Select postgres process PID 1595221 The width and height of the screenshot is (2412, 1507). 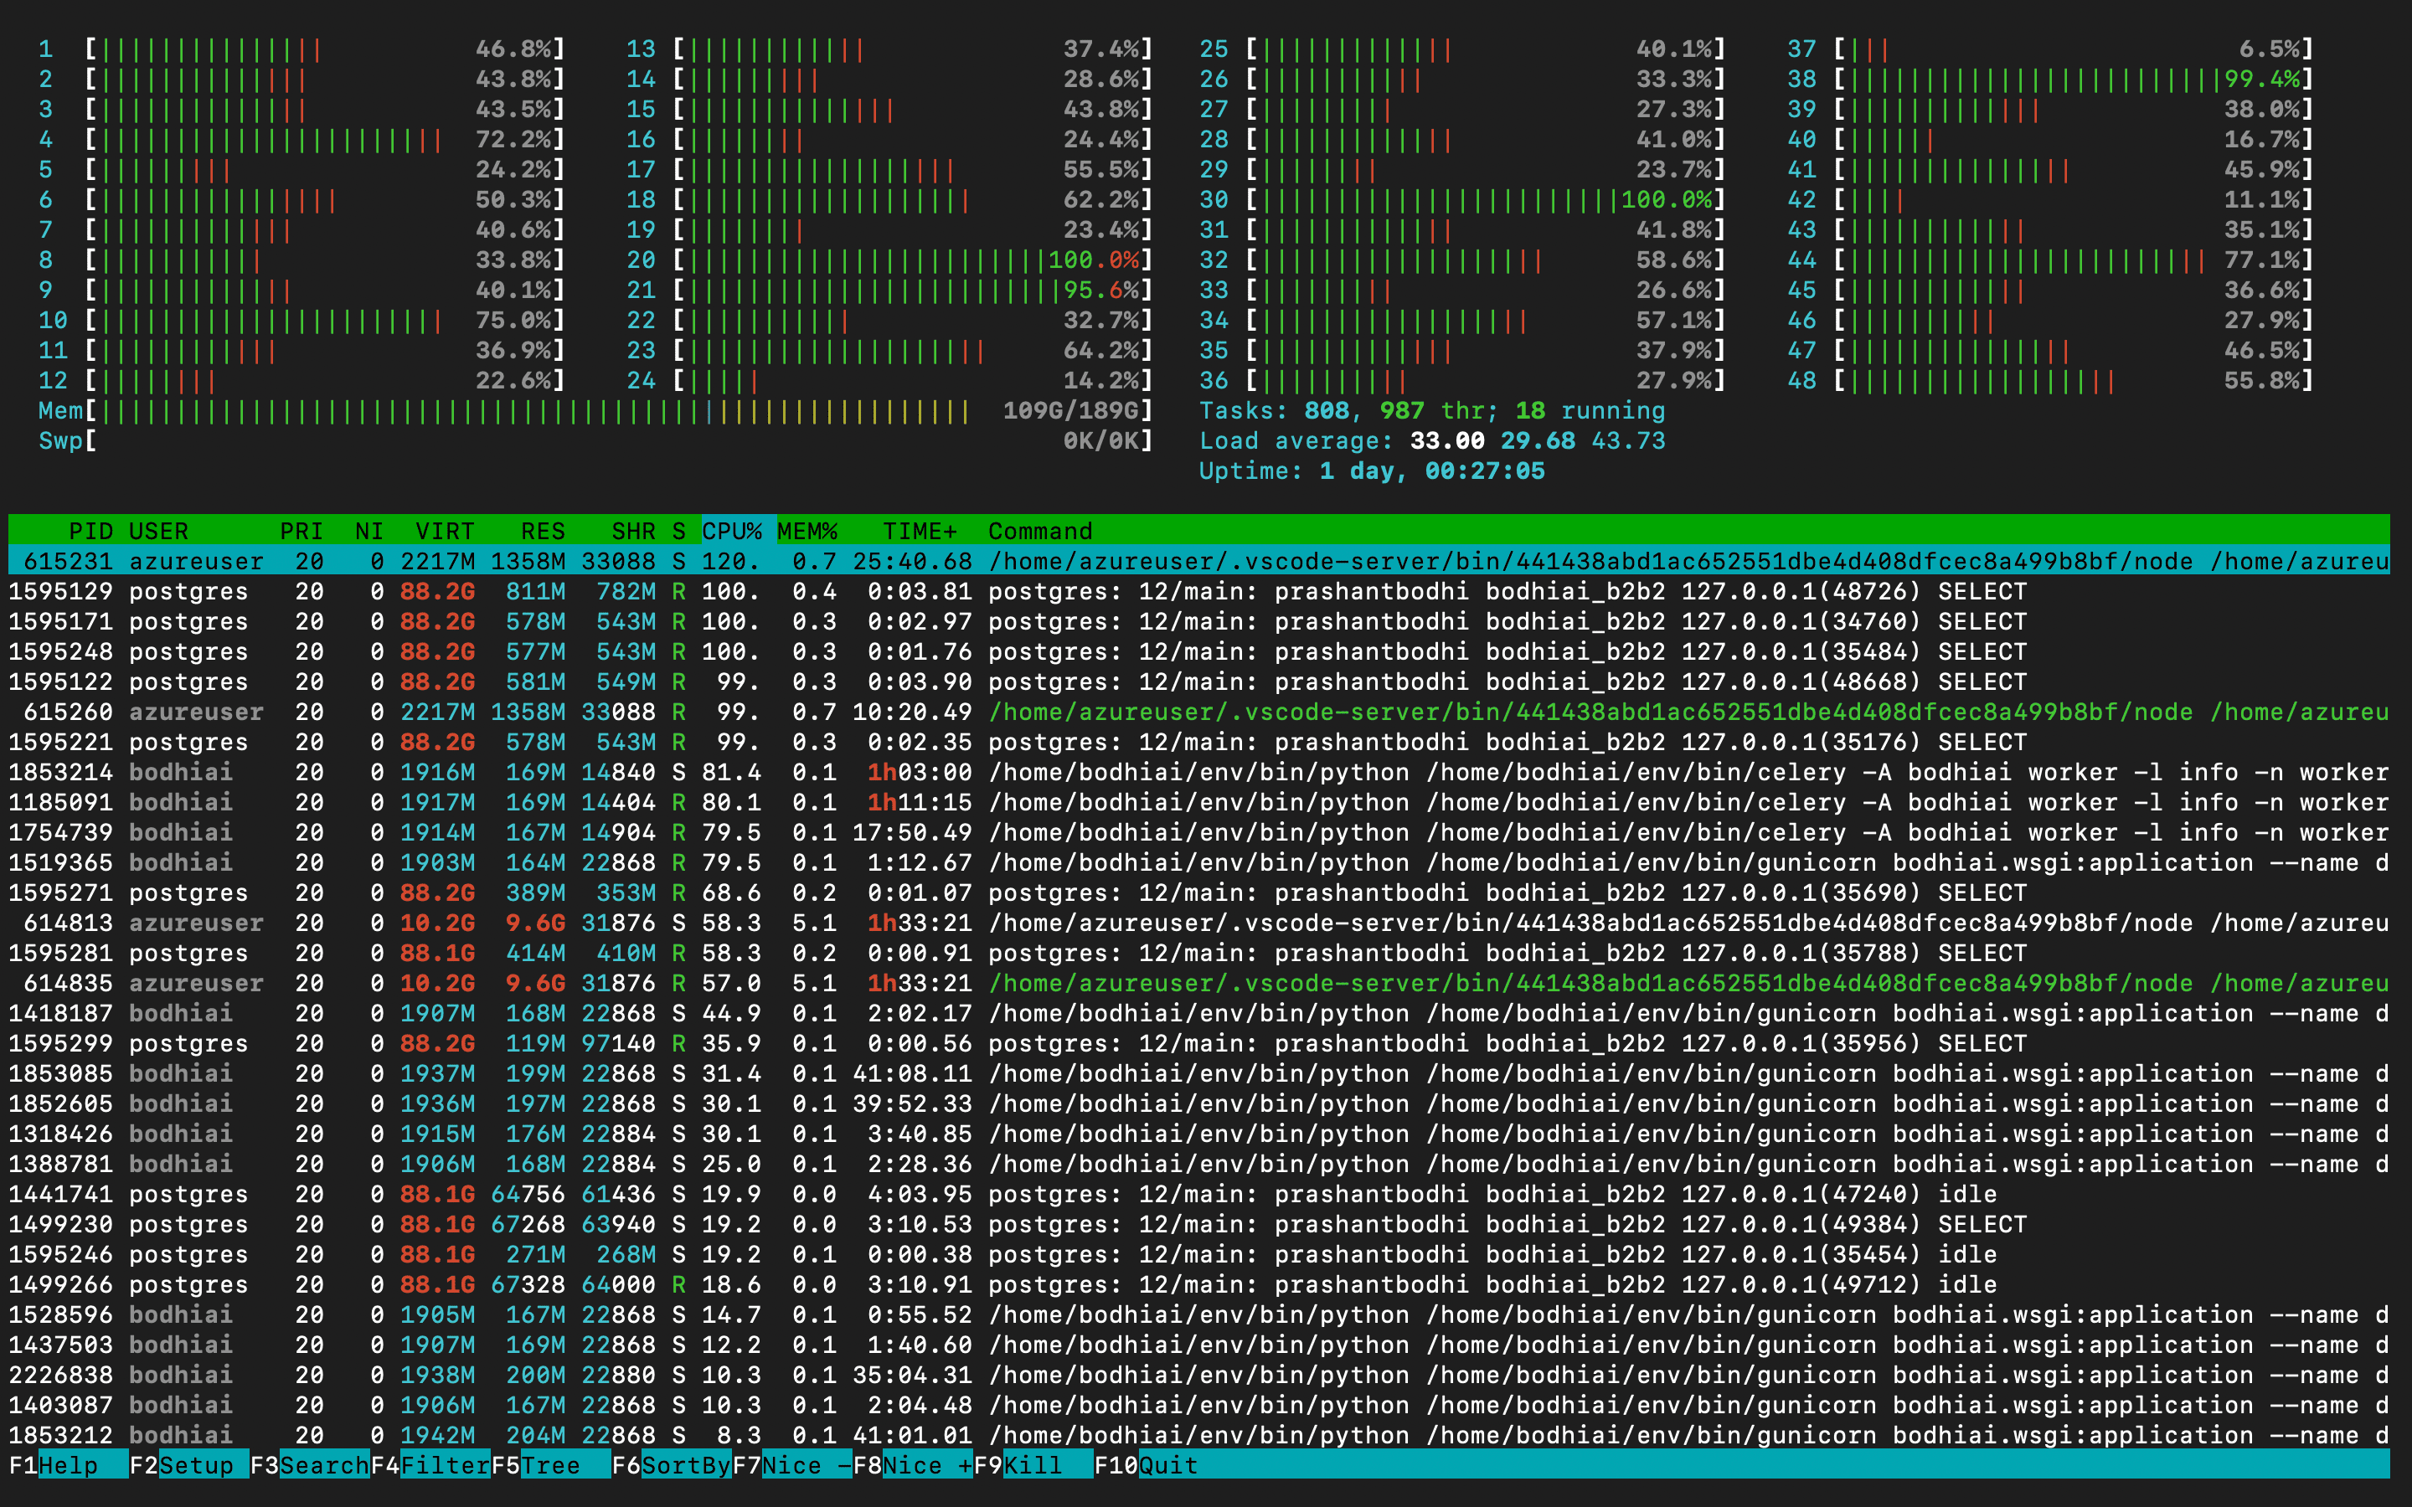[x=1199, y=742]
